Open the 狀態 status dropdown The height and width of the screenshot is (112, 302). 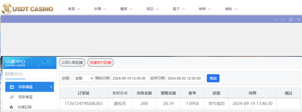[x=84, y=78]
